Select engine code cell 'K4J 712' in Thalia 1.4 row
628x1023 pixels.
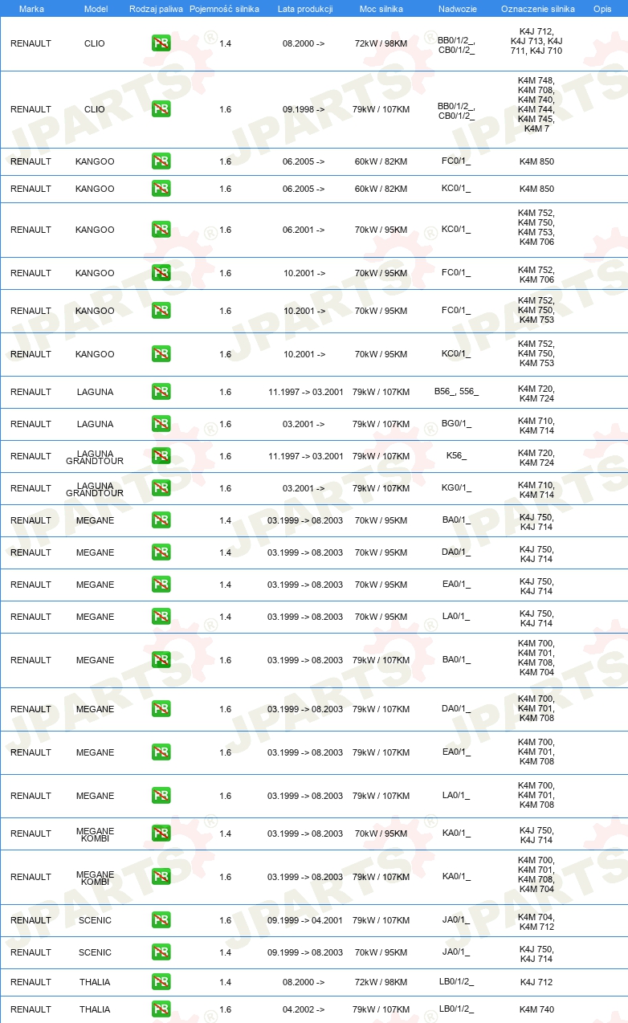536,982
